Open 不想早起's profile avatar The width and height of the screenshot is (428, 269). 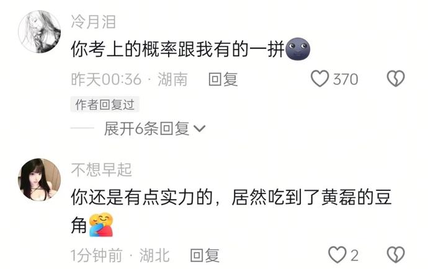pos(39,180)
